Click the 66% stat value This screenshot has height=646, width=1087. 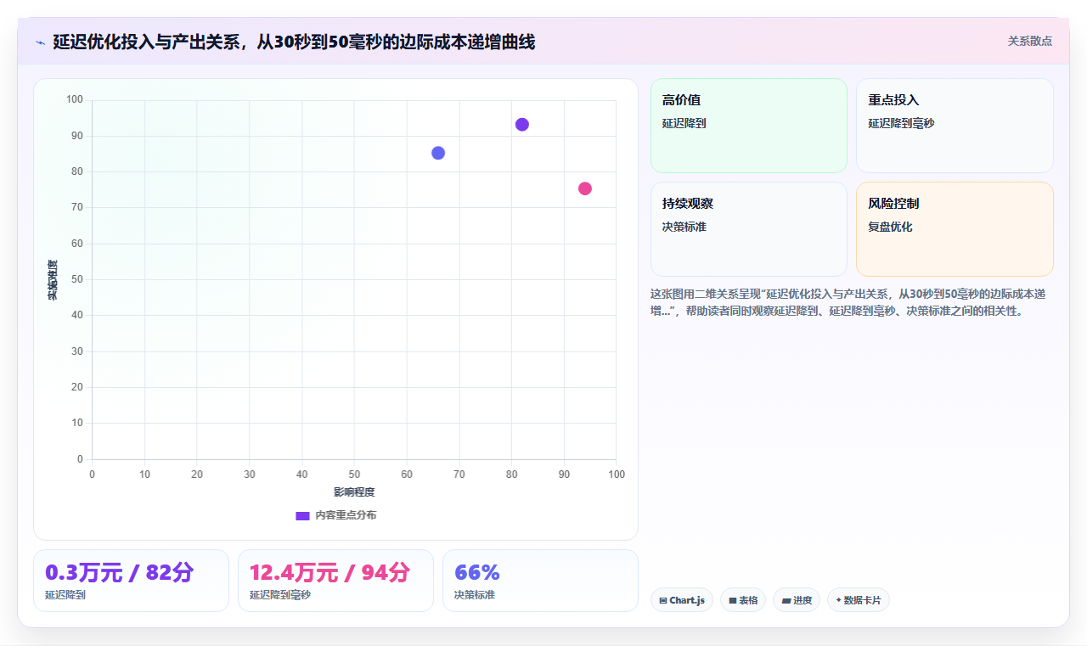pyautogui.click(x=477, y=573)
